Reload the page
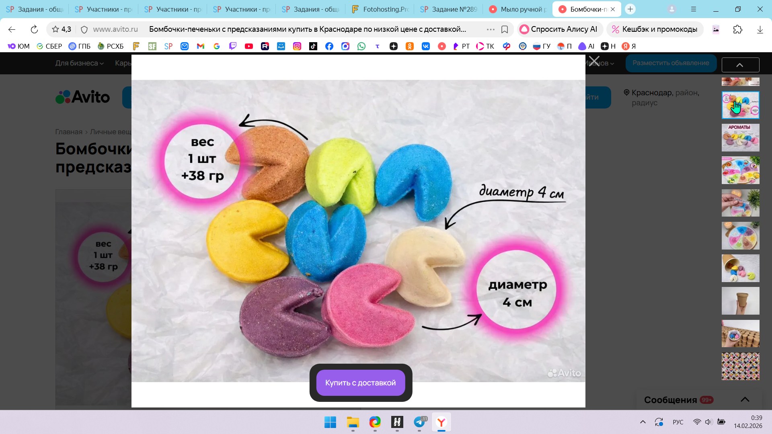Viewport: 772px width, 434px height. pyautogui.click(x=34, y=29)
